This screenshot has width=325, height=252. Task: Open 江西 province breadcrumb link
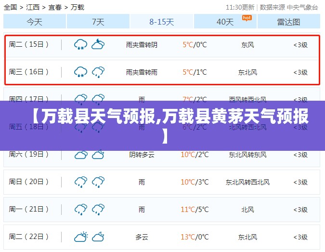click(x=33, y=7)
